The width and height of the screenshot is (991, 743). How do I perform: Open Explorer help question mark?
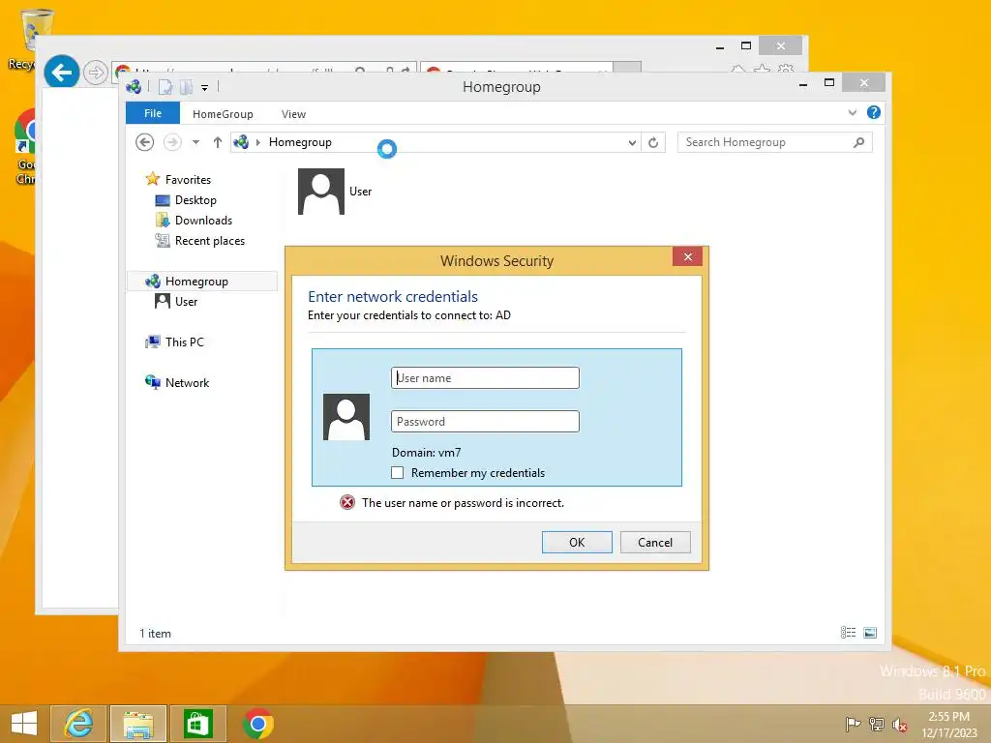[x=874, y=112]
